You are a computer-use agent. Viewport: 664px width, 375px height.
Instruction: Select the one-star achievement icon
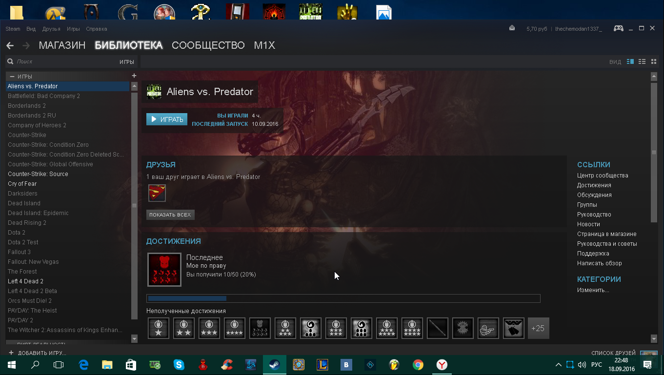(x=159, y=328)
